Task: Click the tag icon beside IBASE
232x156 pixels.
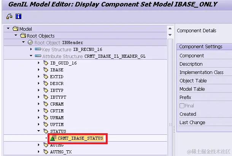Action: 46,70
